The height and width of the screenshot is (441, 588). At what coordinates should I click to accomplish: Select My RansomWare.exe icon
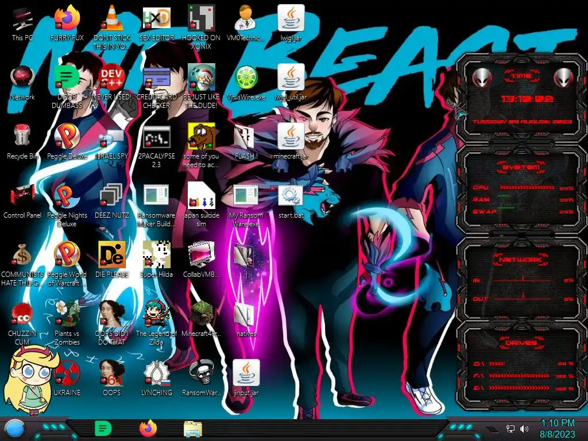(246, 205)
